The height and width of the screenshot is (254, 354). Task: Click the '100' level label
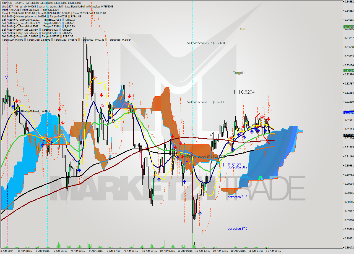tap(242, 29)
